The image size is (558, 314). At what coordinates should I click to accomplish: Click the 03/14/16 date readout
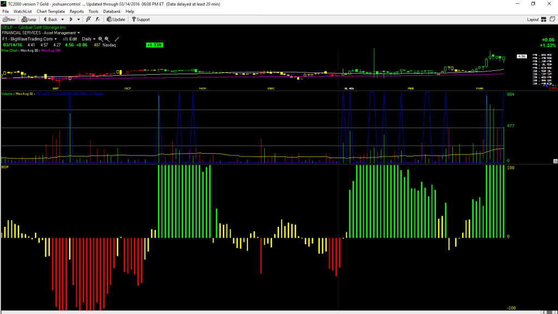[x=13, y=45]
